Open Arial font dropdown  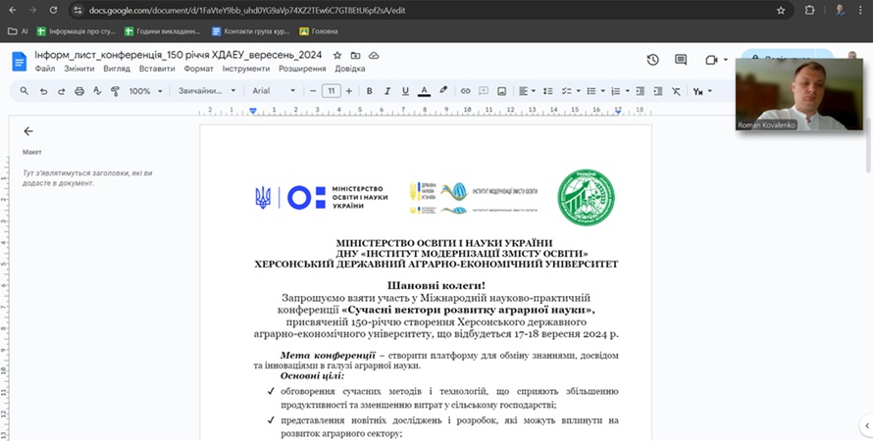(274, 91)
